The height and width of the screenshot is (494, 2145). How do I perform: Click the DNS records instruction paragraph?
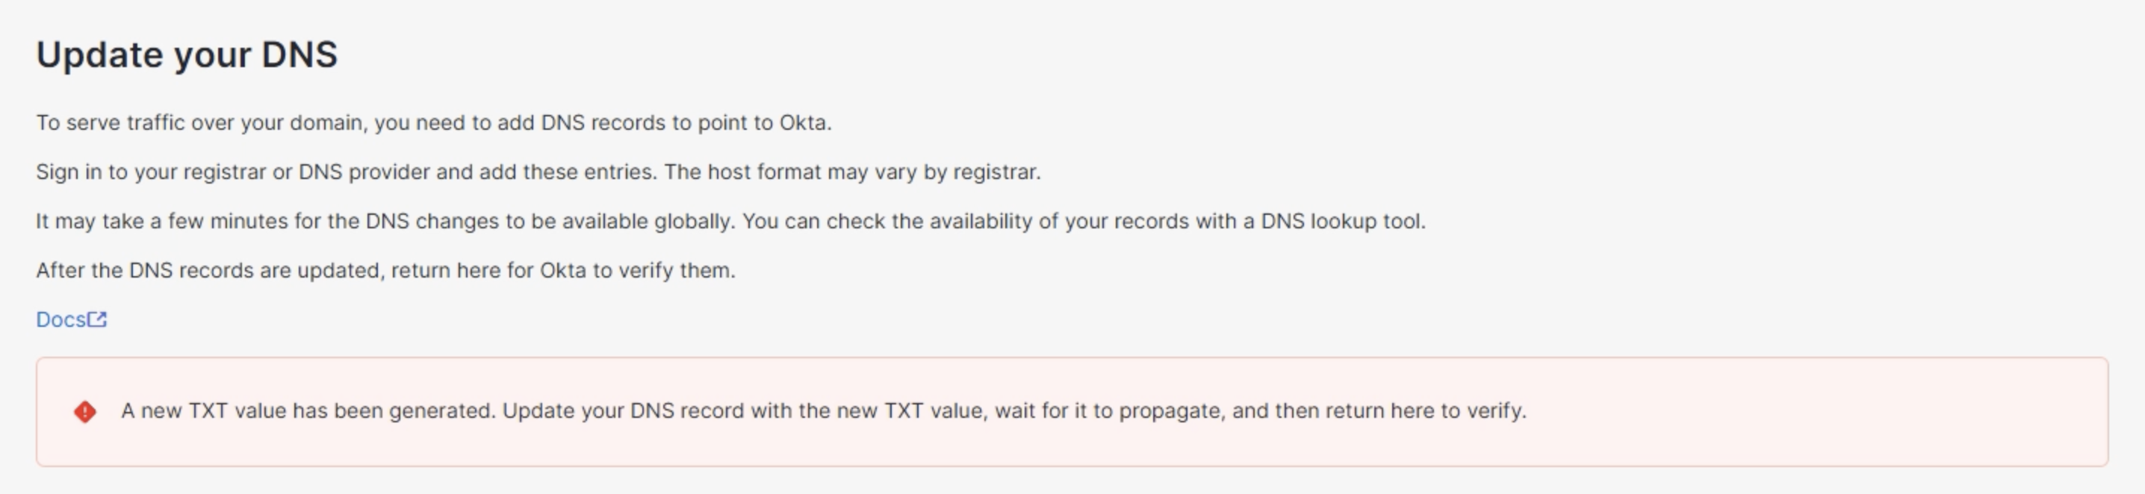point(435,122)
